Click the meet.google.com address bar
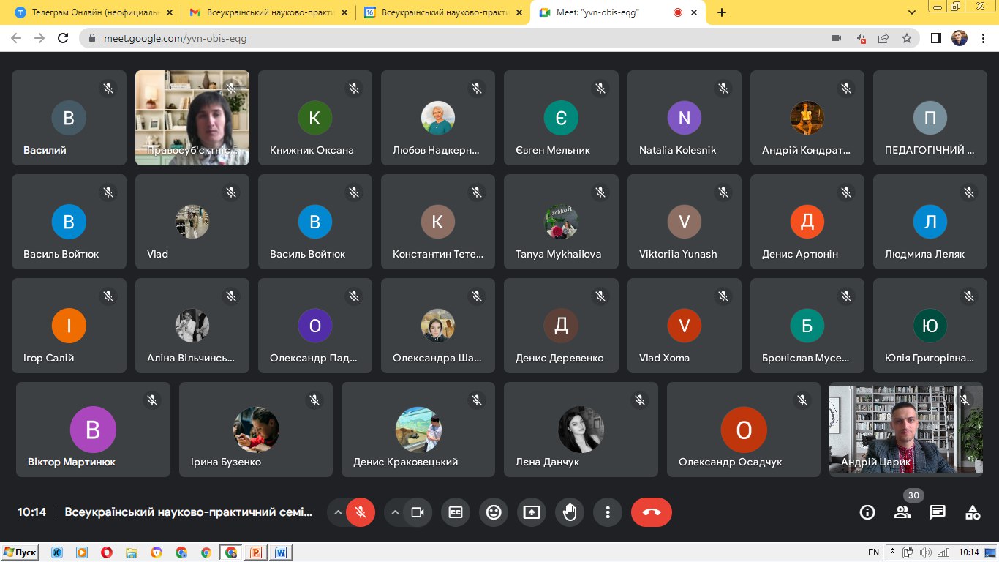This screenshot has height=562, width=999. click(x=439, y=38)
